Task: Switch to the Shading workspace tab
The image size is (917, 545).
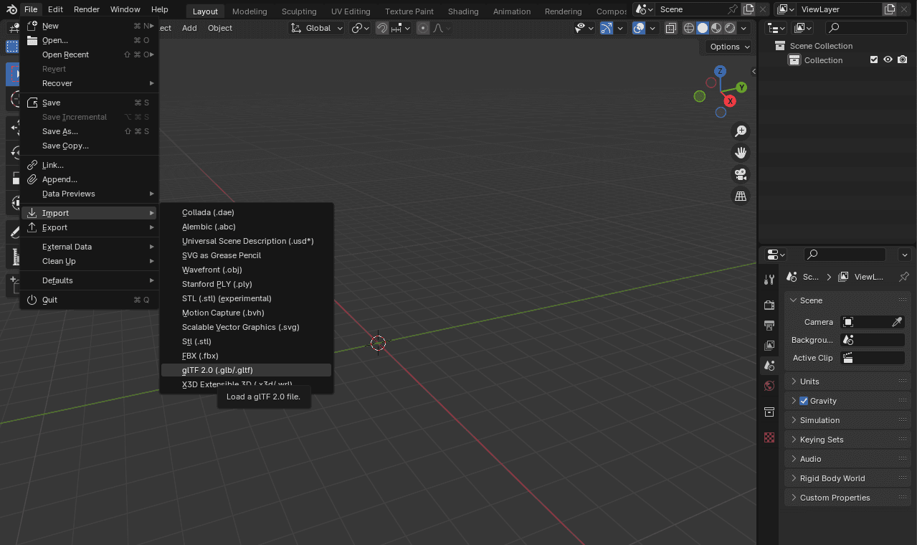Action: 462,11
